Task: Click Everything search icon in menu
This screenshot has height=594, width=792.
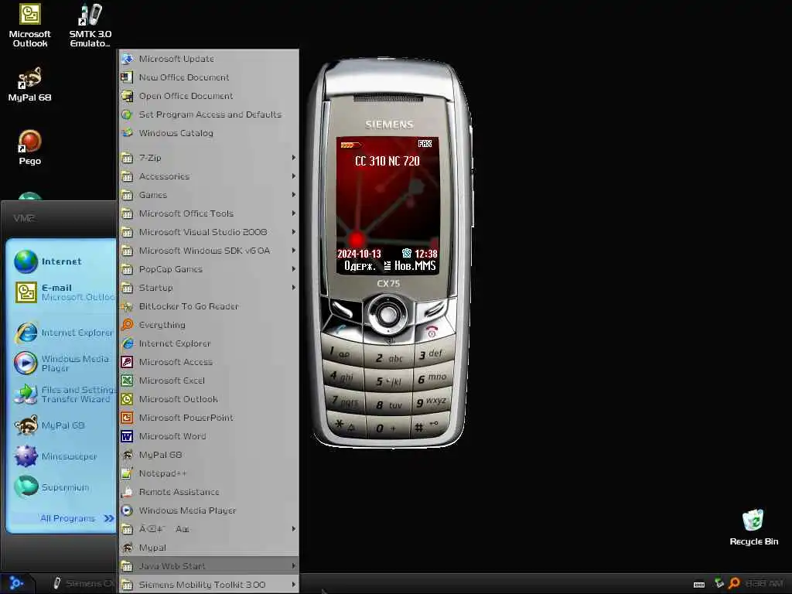Action: (x=128, y=325)
